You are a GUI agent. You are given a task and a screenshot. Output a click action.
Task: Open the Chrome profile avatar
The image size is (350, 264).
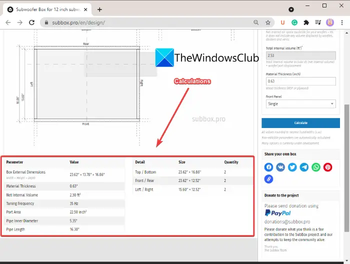tap(330, 22)
